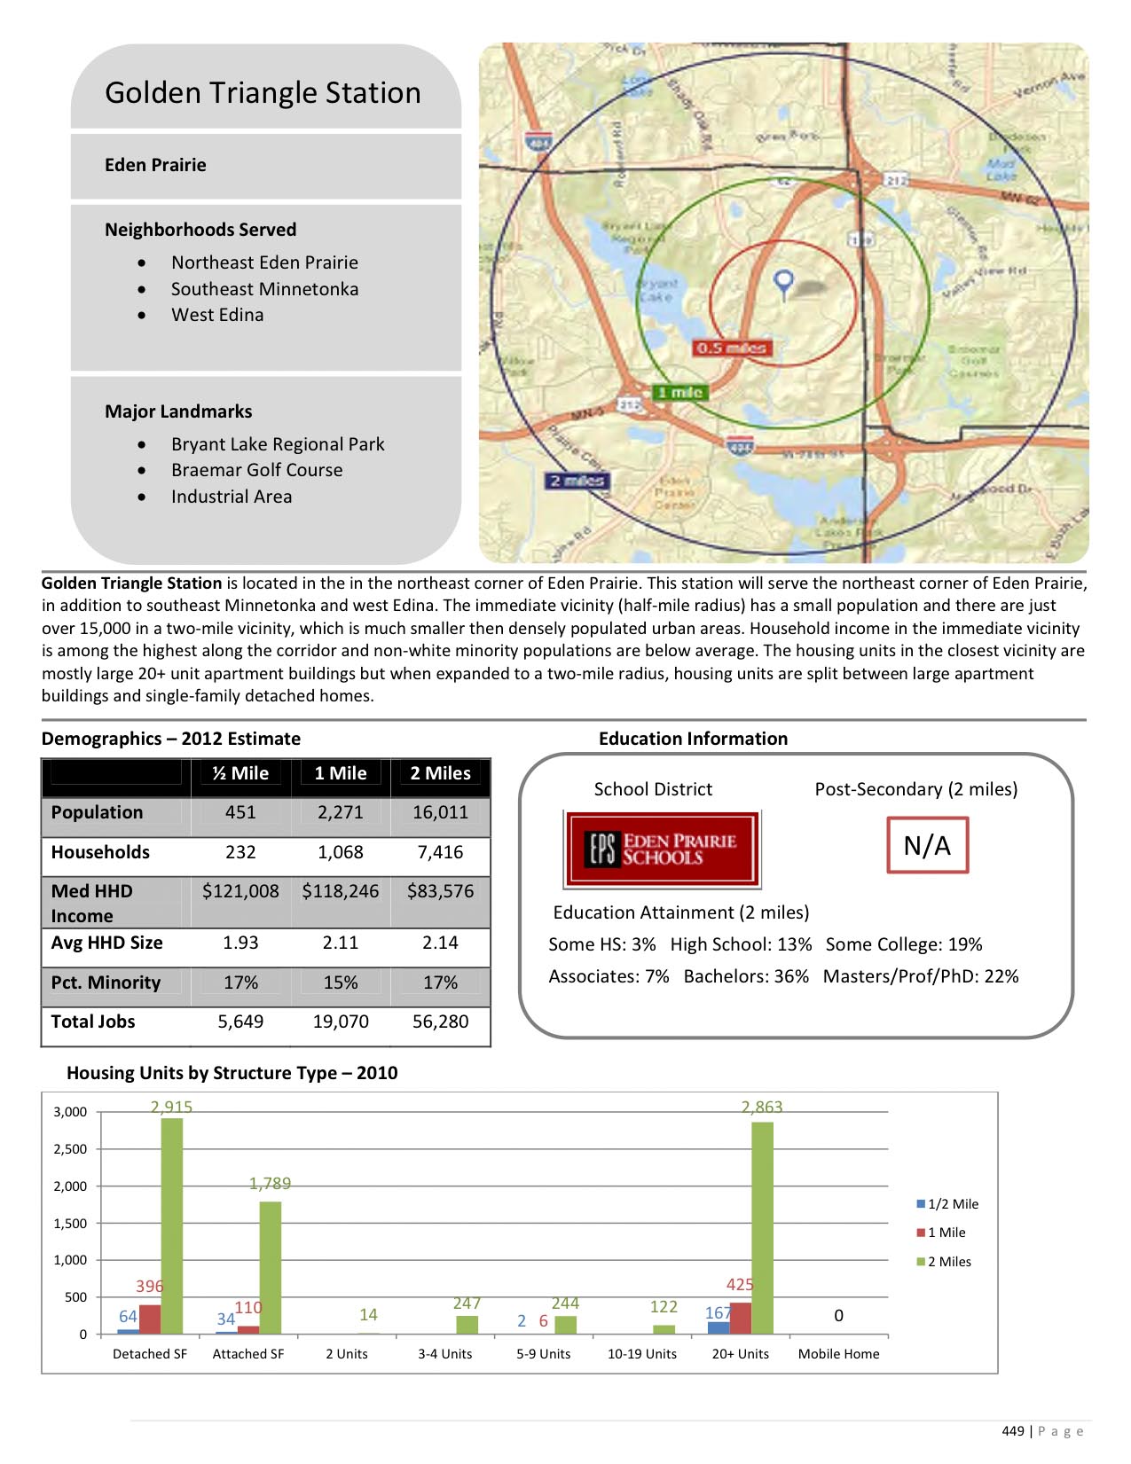Click Some College: 19% text
The height and width of the screenshot is (1464, 1131).
pos(904,944)
